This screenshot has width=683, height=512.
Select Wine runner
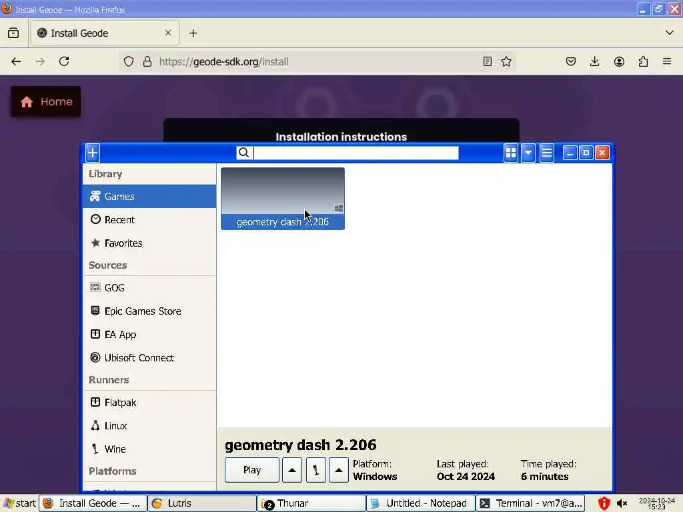149,449
